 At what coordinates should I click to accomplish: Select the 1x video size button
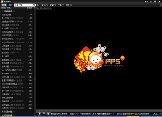click(x=38, y=8)
